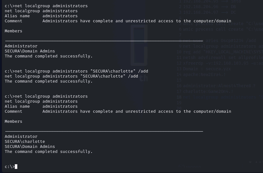Click the first 'Comment' label
Viewport: 263px width, 173px height.
click(14, 21)
